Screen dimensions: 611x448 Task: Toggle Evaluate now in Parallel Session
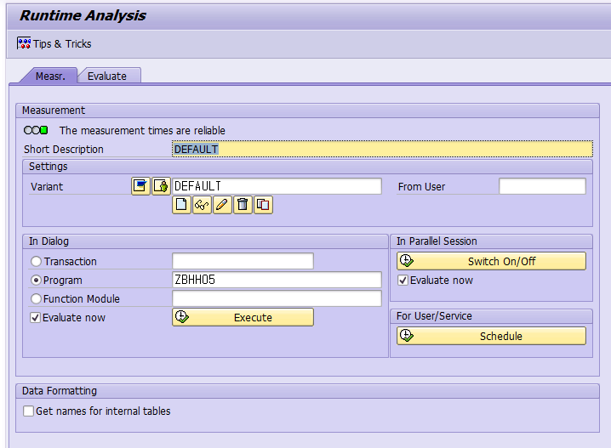tap(403, 281)
